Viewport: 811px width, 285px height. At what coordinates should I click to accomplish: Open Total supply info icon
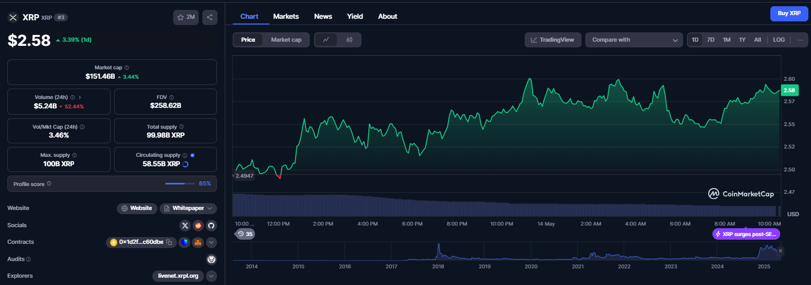[181, 127]
